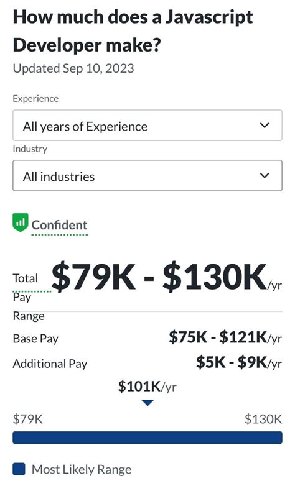This screenshot has width=295, height=486.
Task: Click the Total Pay Range underlined label
Action: (29, 297)
